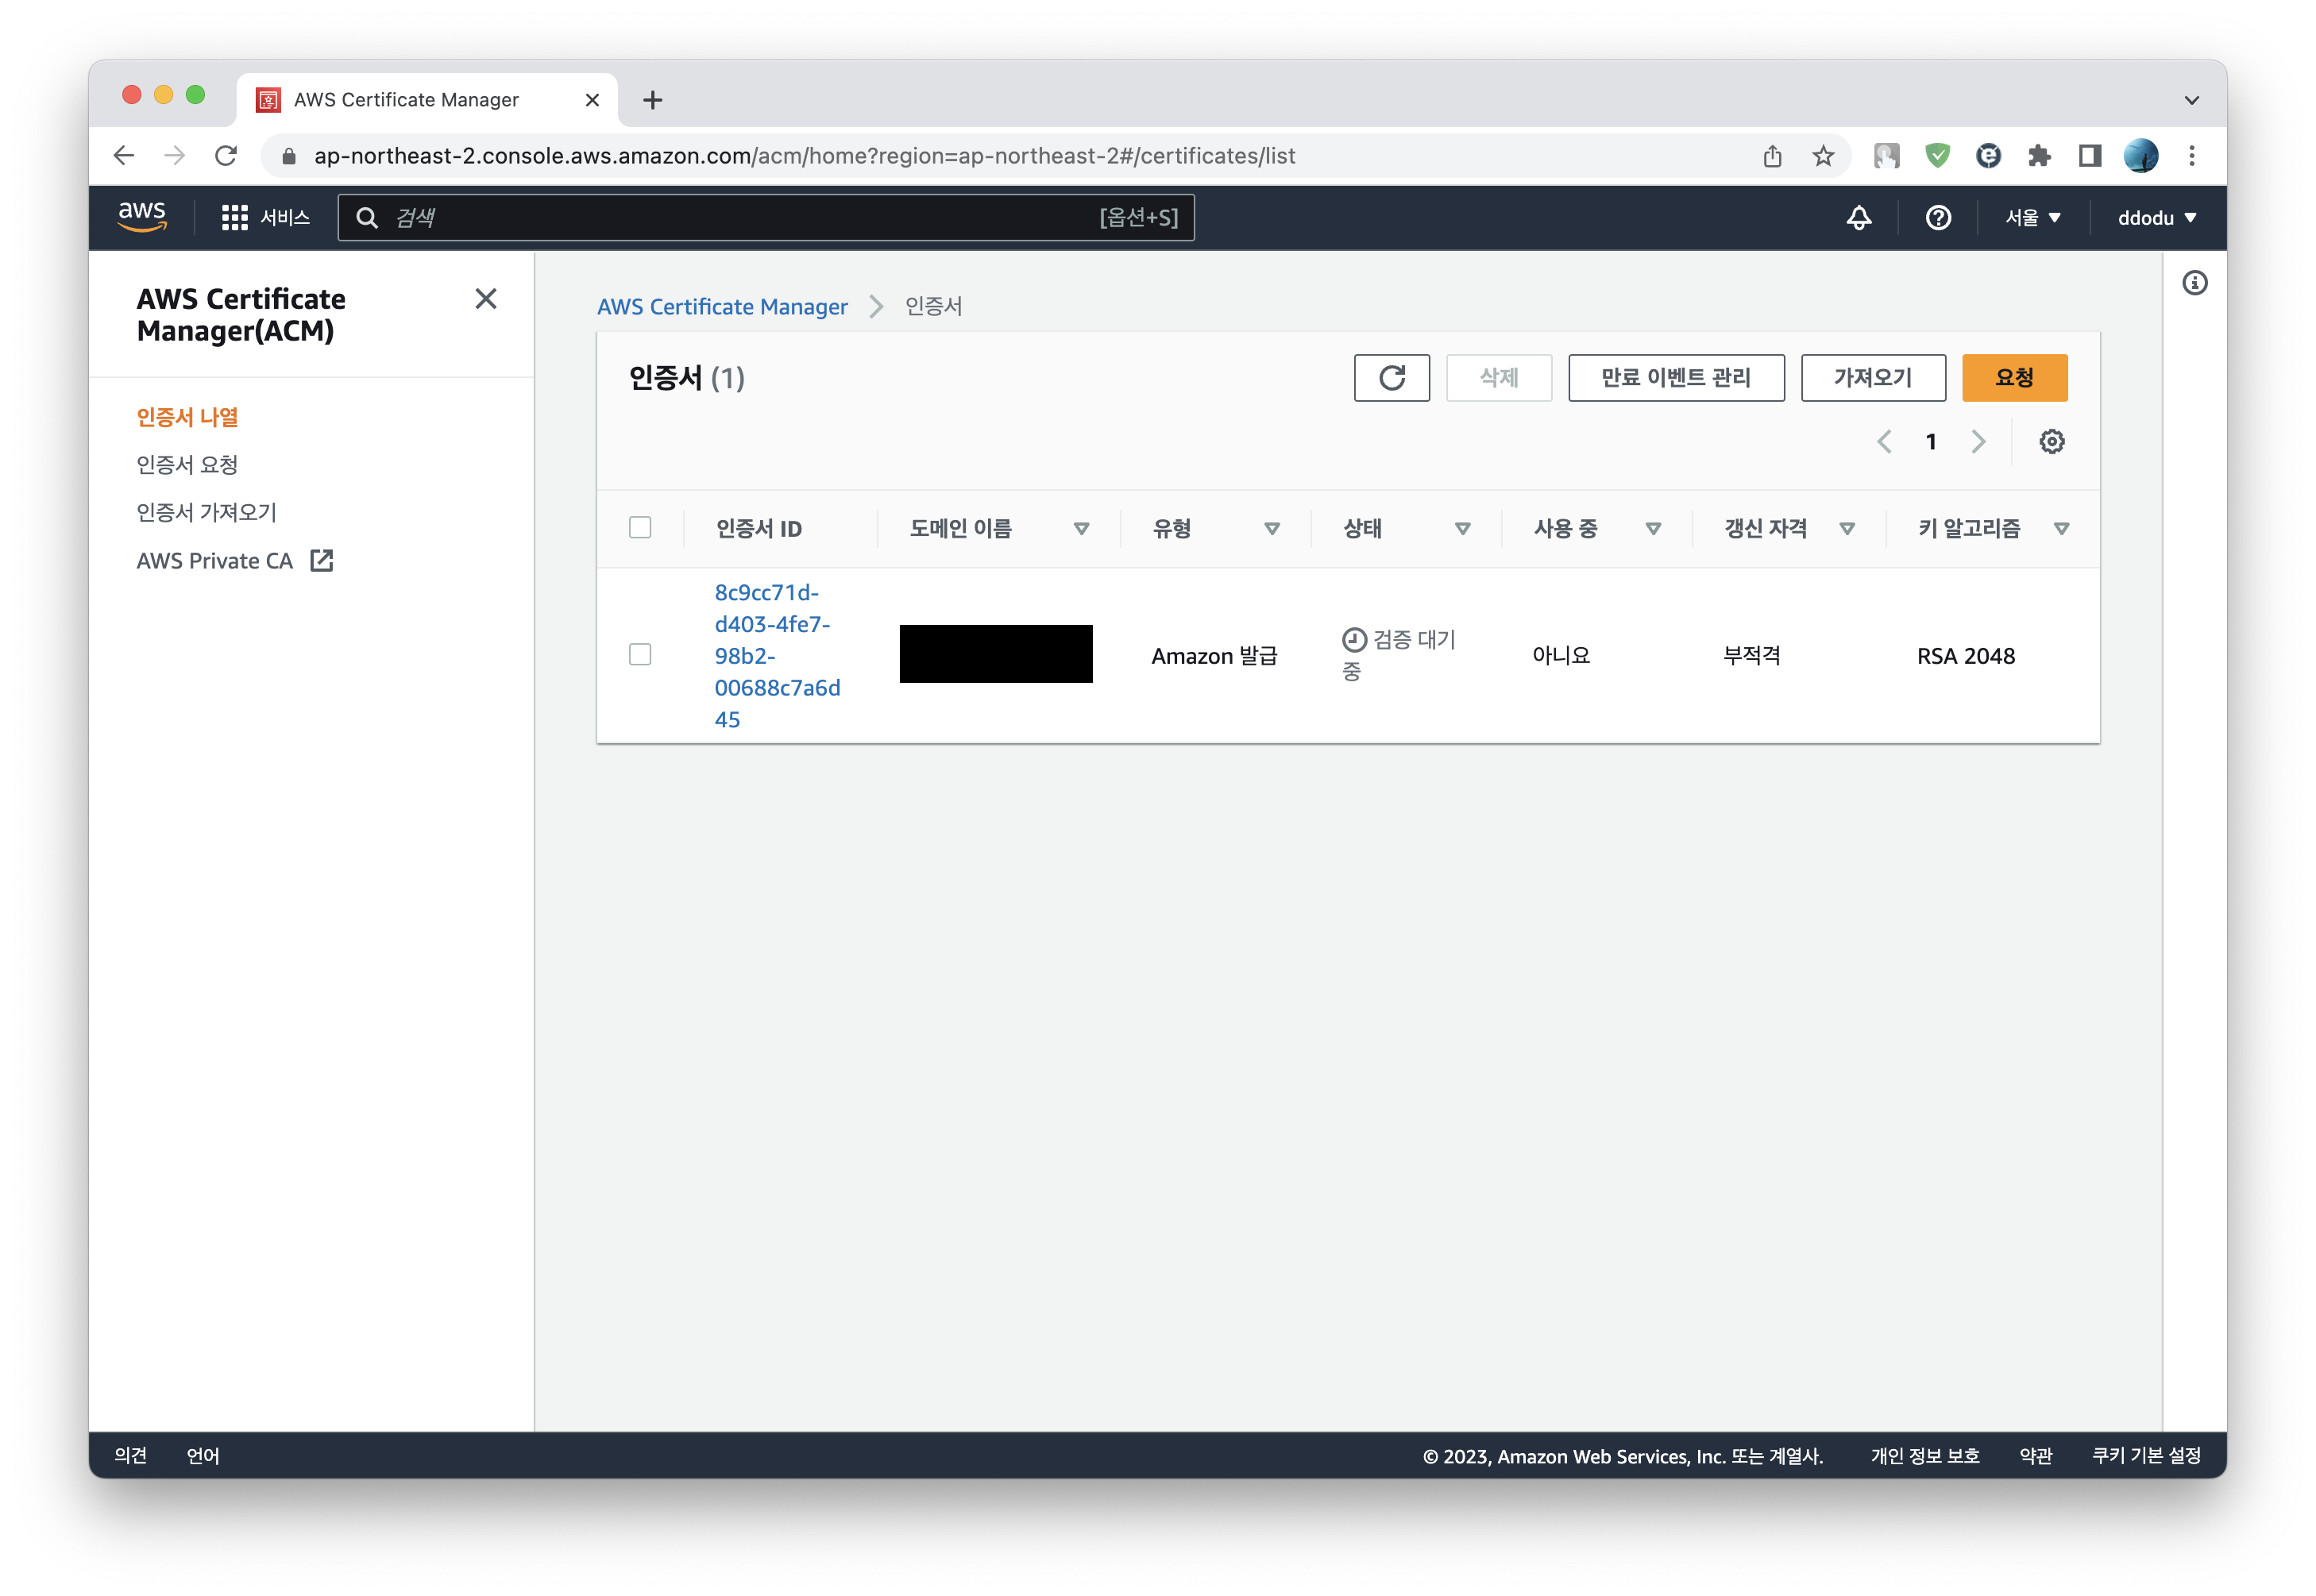Viewport: 2316px width, 1596px height.
Task: Select 인증서 요청 in sidebar
Action: pyautogui.click(x=187, y=464)
